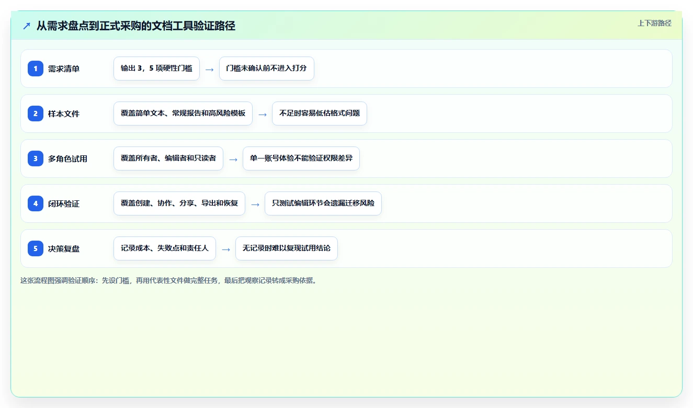Click the arrow icon beside the flowchart title

[x=27, y=26]
